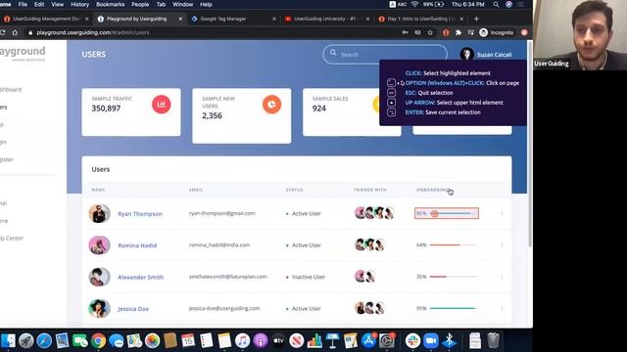Click the address bar showing playground.userguiding.com

click(212, 32)
